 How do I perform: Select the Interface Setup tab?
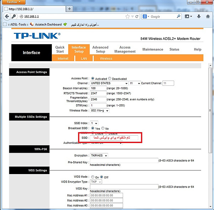[79, 49]
